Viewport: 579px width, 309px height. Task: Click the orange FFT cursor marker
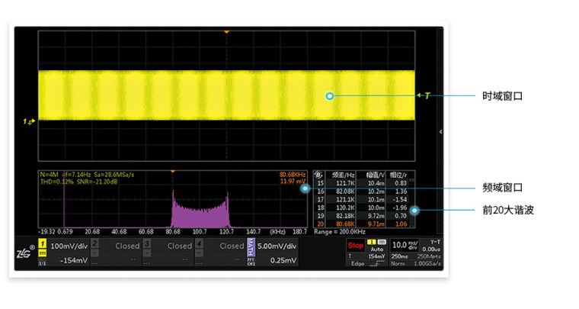173,172
